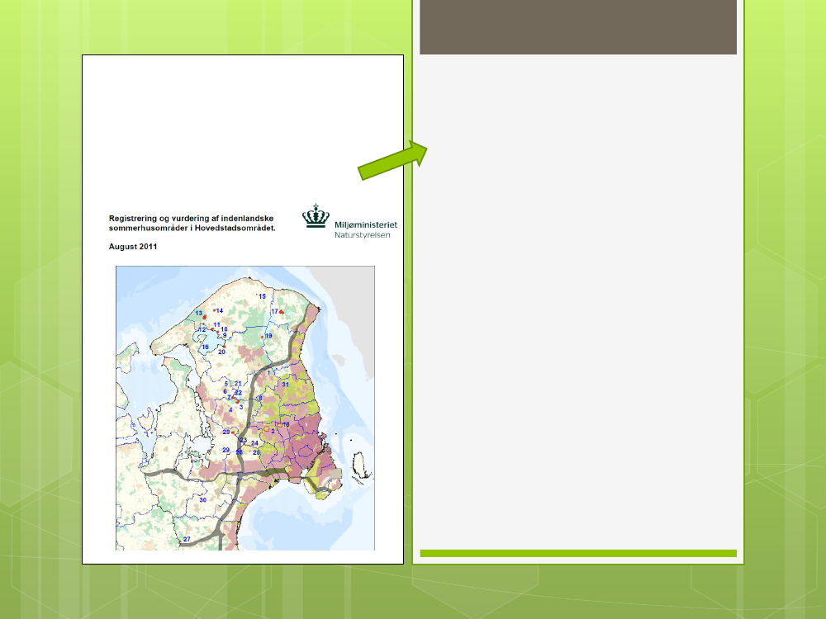Click map area number 29
The height and width of the screenshot is (619, 826).
coord(226,450)
